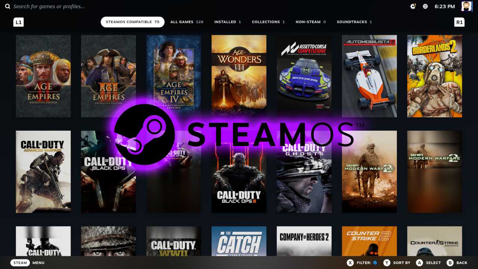Open the settings gear notification icon
Screen dimensions: 478x269
(x=413, y=6)
